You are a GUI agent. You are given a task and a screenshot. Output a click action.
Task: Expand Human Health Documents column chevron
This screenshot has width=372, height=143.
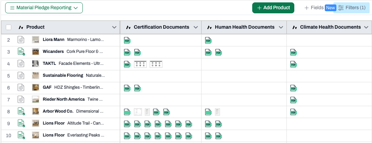coord(281,27)
